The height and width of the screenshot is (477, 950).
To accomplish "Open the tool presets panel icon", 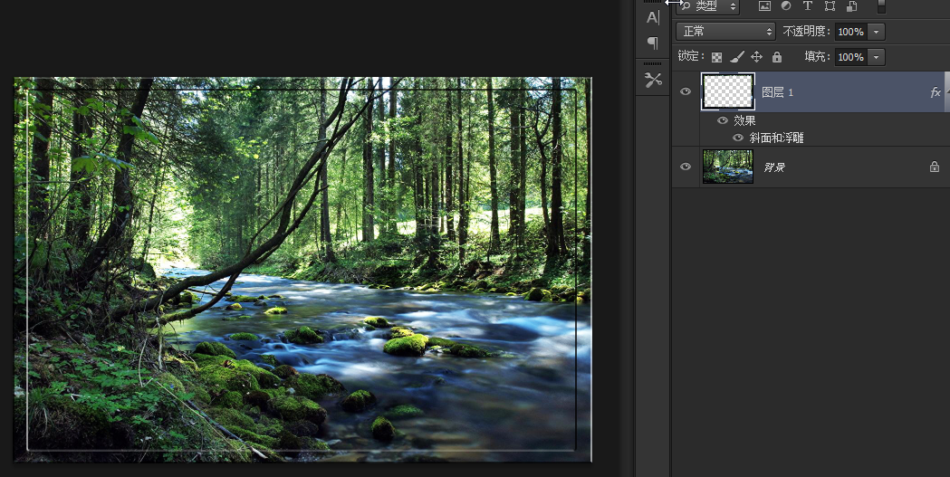I will coord(653,80).
